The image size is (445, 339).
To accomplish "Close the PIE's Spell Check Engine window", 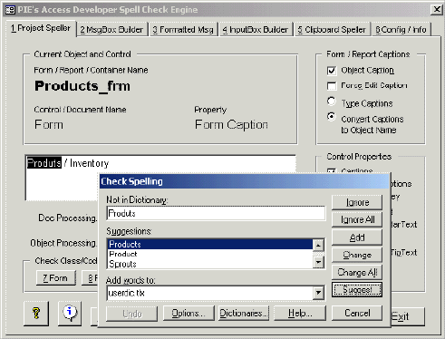I will click(436, 10).
